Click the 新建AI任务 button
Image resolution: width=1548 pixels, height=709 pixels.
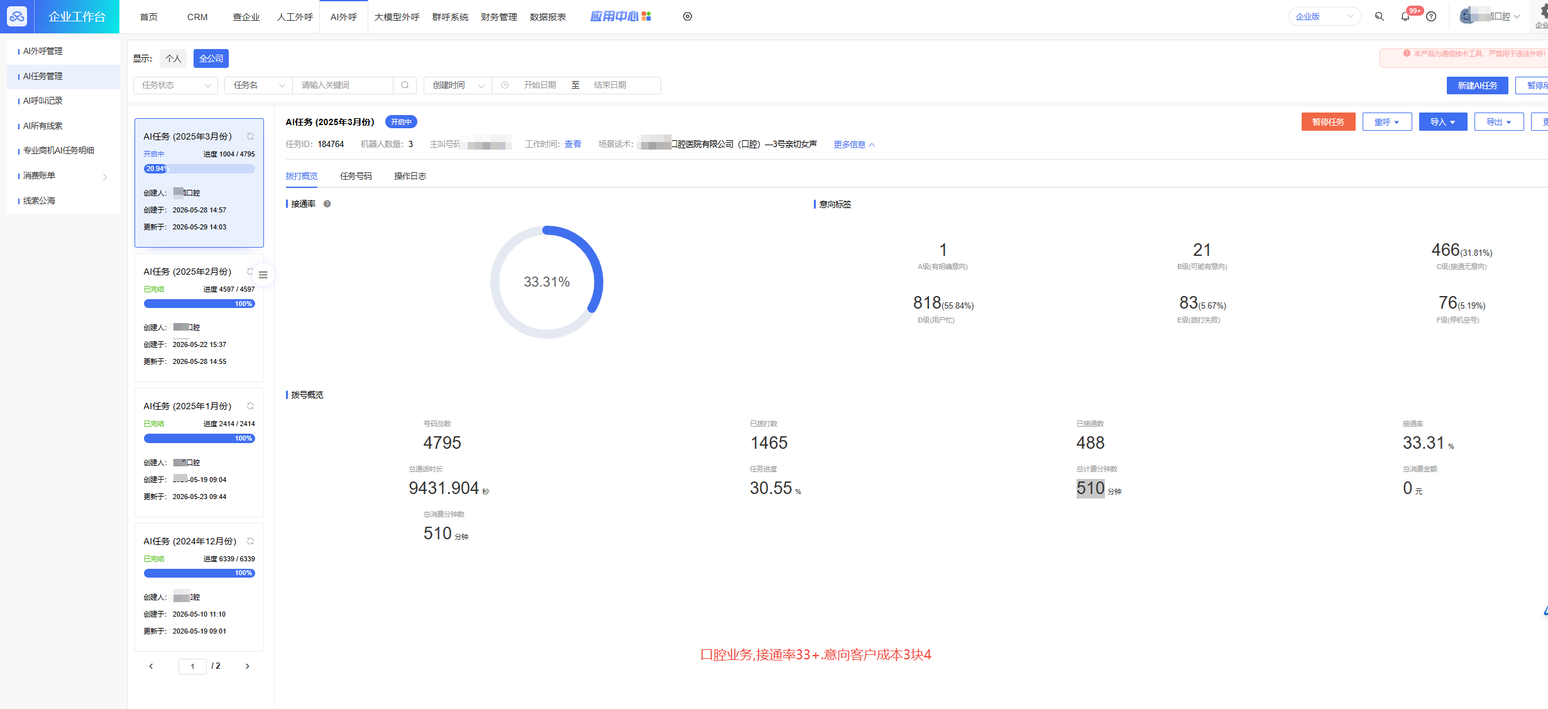pos(1478,85)
